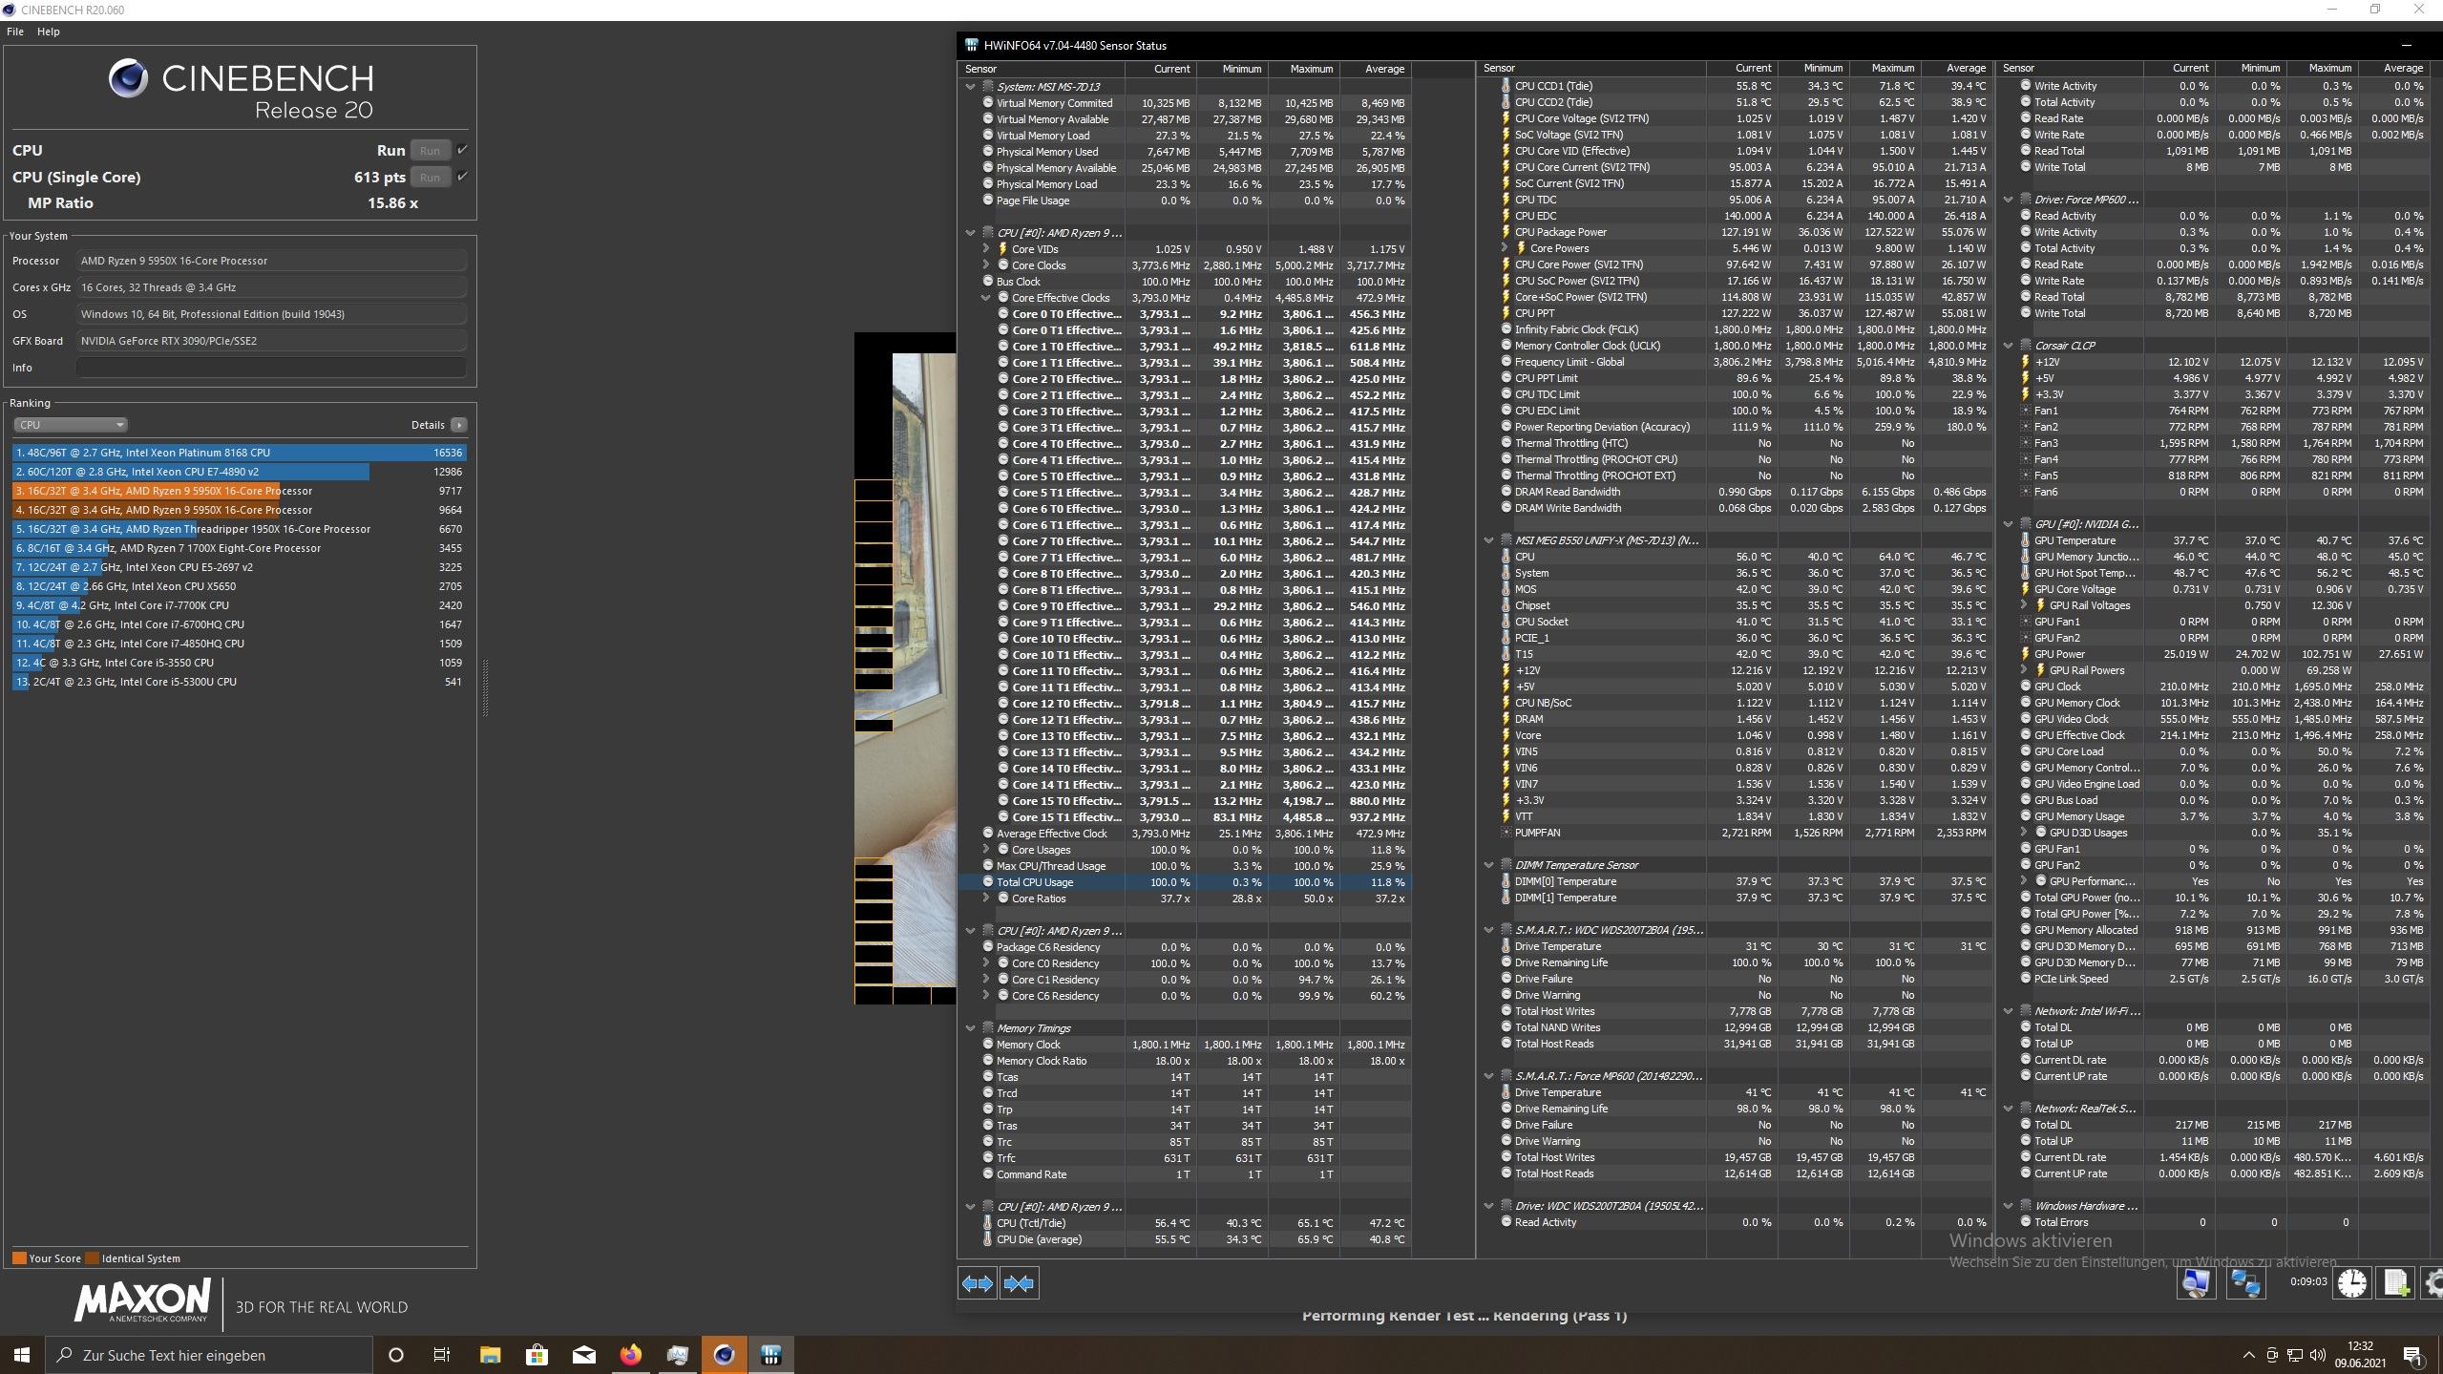Image resolution: width=2443 pixels, height=1374 pixels.
Task: Click the taskbar search box
Action: [209, 1355]
